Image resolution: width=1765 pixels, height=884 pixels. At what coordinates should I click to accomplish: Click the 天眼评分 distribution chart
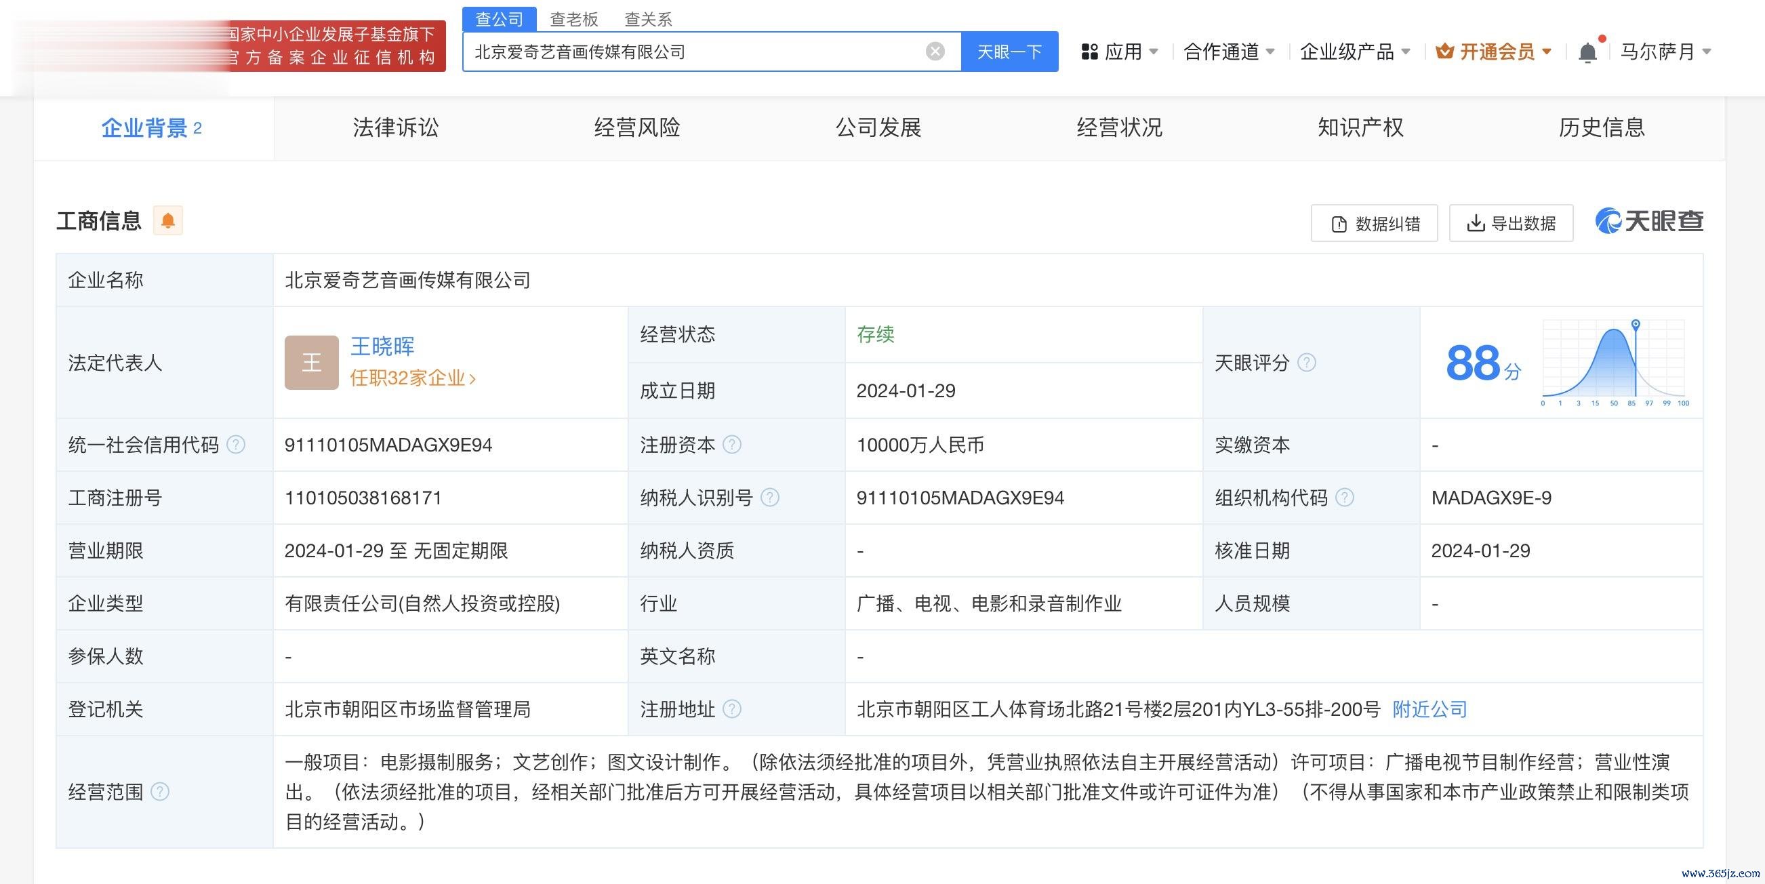coord(1615,363)
